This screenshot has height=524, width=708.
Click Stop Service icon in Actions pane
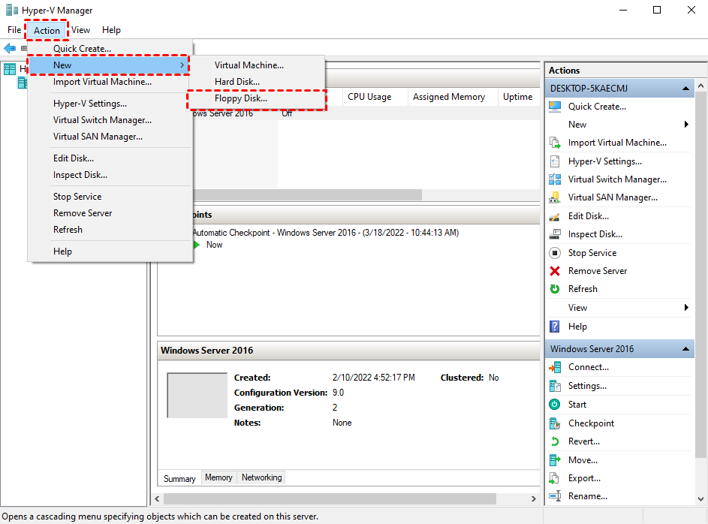tap(555, 253)
